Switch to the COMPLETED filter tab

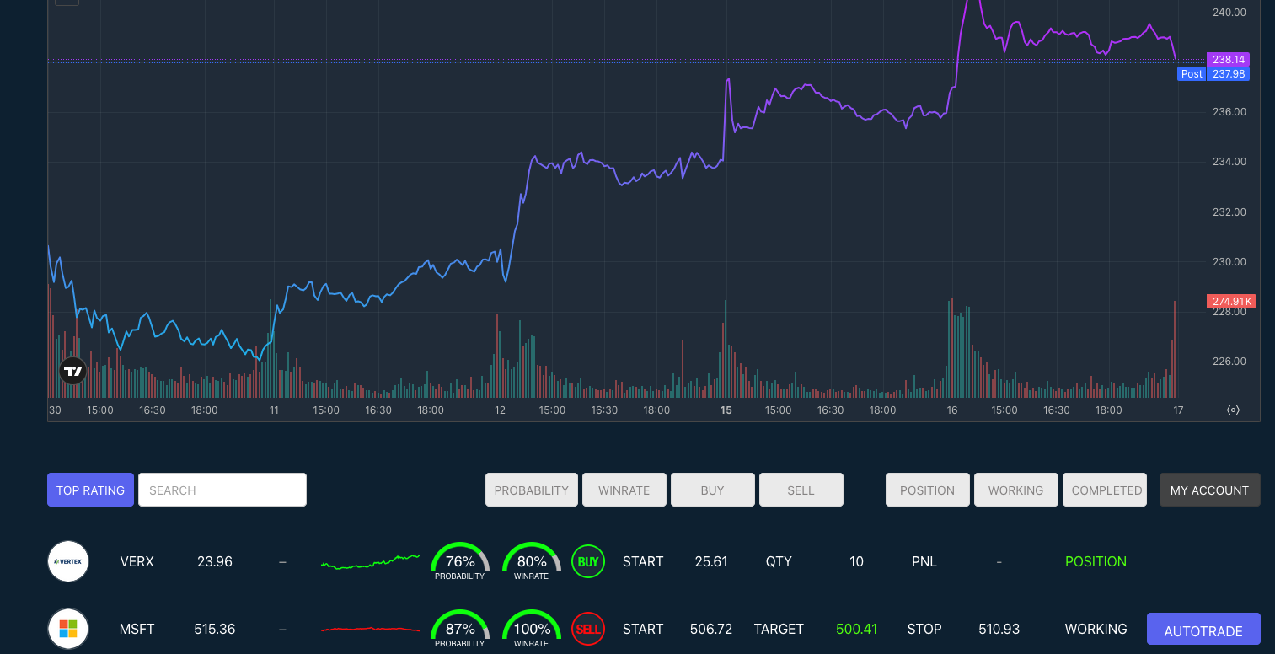(1105, 490)
